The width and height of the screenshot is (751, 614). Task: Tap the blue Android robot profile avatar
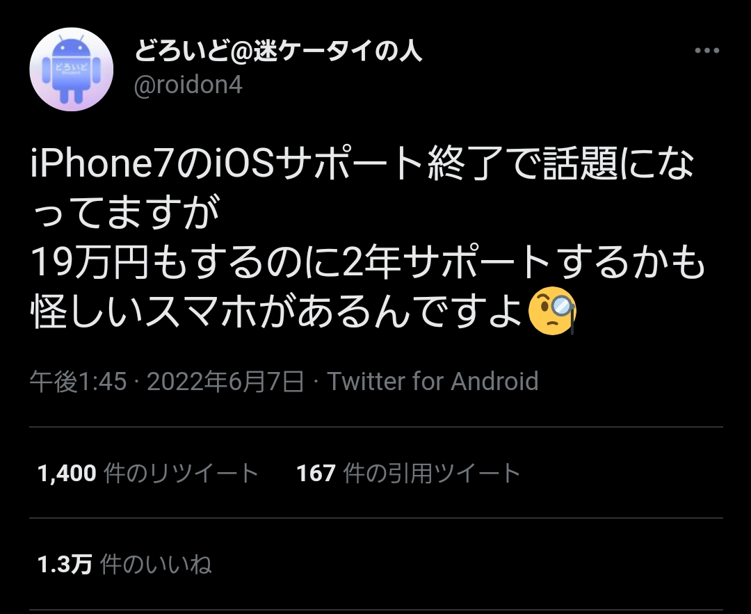point(72,70)
